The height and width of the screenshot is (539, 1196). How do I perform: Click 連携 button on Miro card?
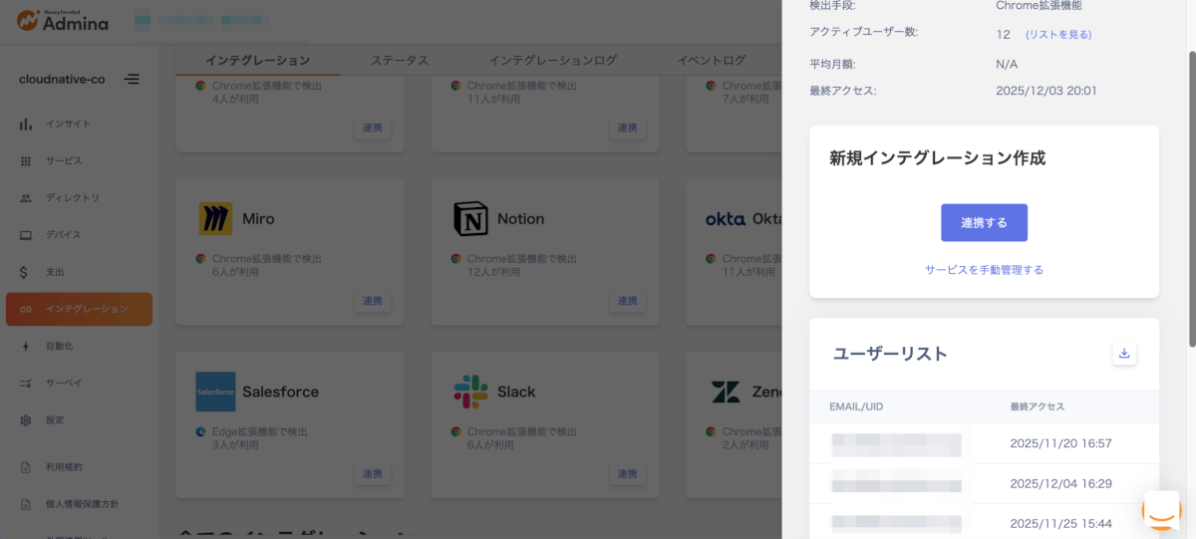point(373,301)
